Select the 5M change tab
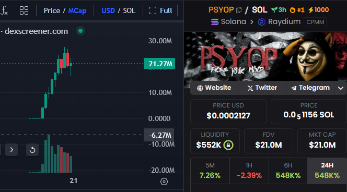The height and width of the screenshot is (192, 347). [x=210, y=171]
